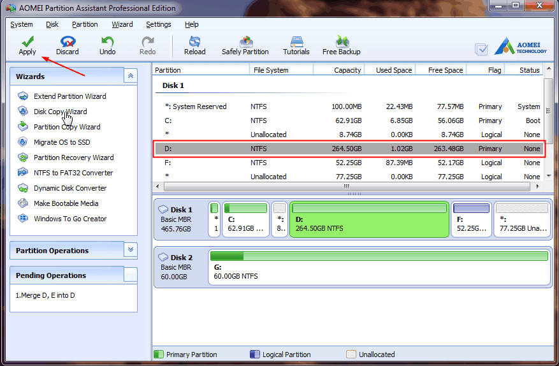Sort by Partition column header
The width and height of the screenshot is (559, 366).
201,70
